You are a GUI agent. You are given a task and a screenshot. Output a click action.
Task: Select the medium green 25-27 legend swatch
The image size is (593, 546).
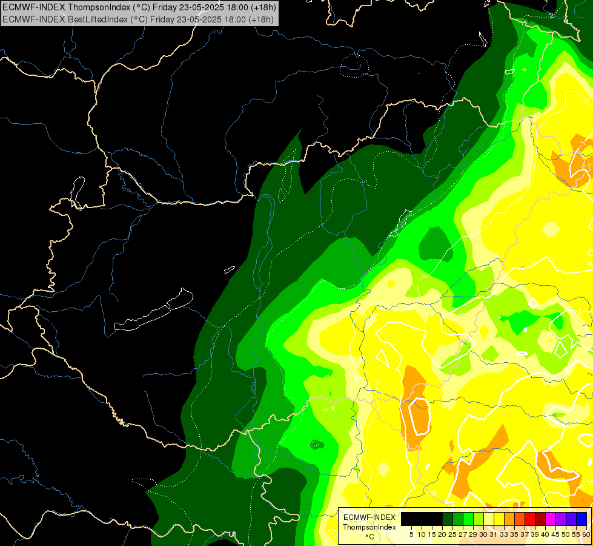point(457,519)
